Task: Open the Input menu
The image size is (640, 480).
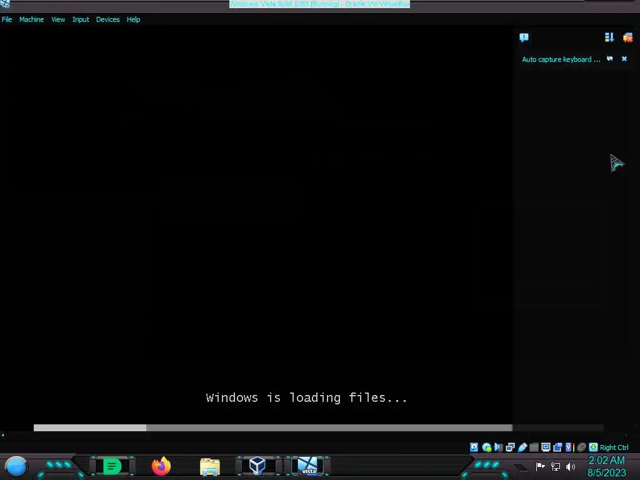Action: click(81, 19)
